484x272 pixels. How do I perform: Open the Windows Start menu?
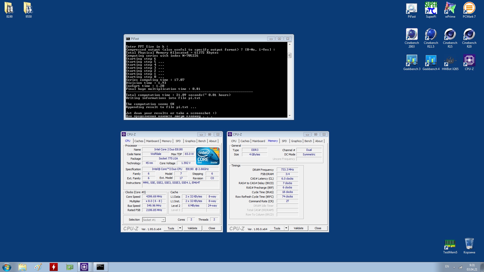point(7,267)
